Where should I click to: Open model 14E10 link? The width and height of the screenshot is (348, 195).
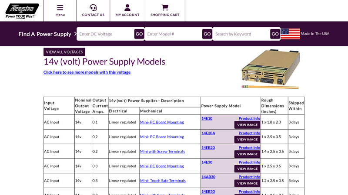207,118
